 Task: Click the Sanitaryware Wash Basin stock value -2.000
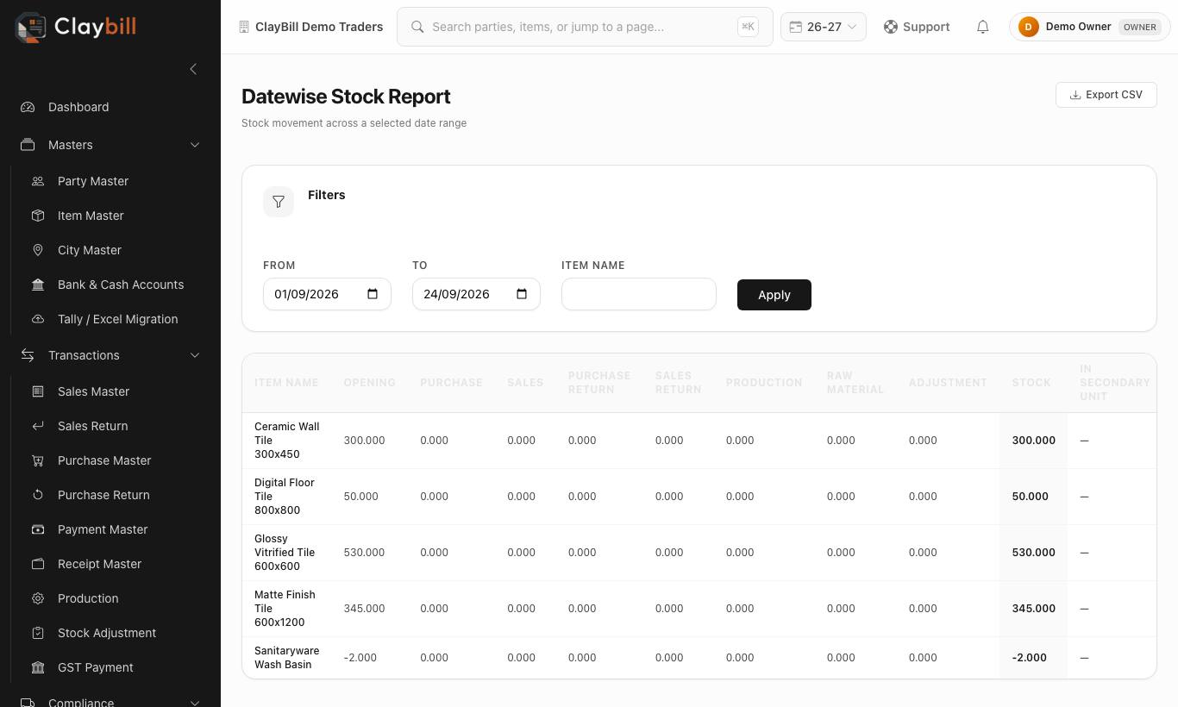pos(1030,658)
